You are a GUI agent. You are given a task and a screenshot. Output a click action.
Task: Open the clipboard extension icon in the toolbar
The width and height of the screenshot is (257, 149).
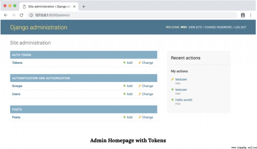click(x=243, y=15)
